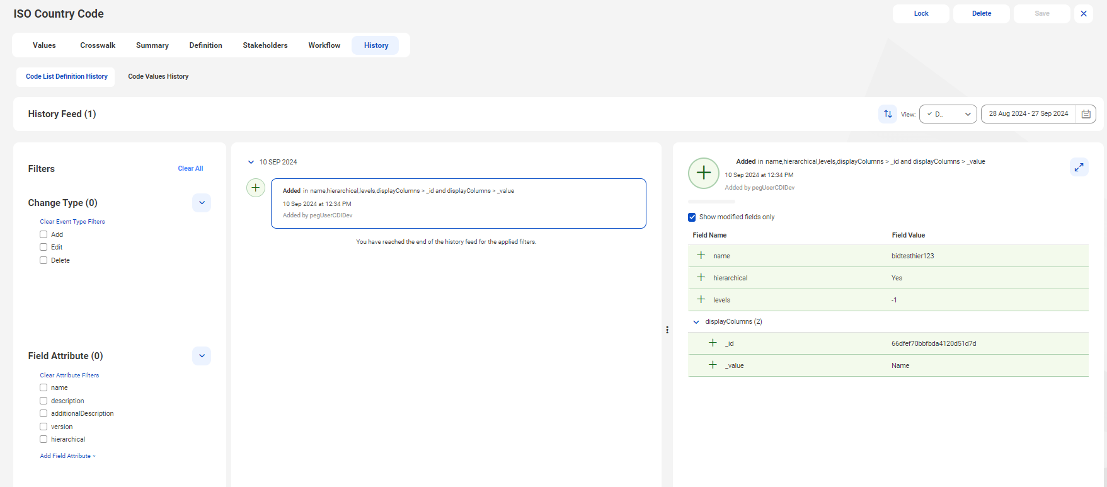Select the Added history feed entry card
Viewport: 1107px width, 487px height.
click(458, 203)
